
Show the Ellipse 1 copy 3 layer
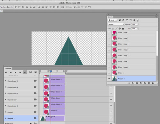coord(109,50)
